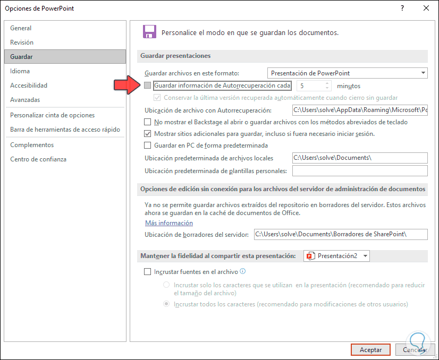Open the Avanzadas category
Image resolution: width=439 pixels, height=360 pixels.
click(x=65, y=100)
